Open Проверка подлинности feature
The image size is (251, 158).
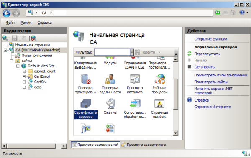coord(110,84)
